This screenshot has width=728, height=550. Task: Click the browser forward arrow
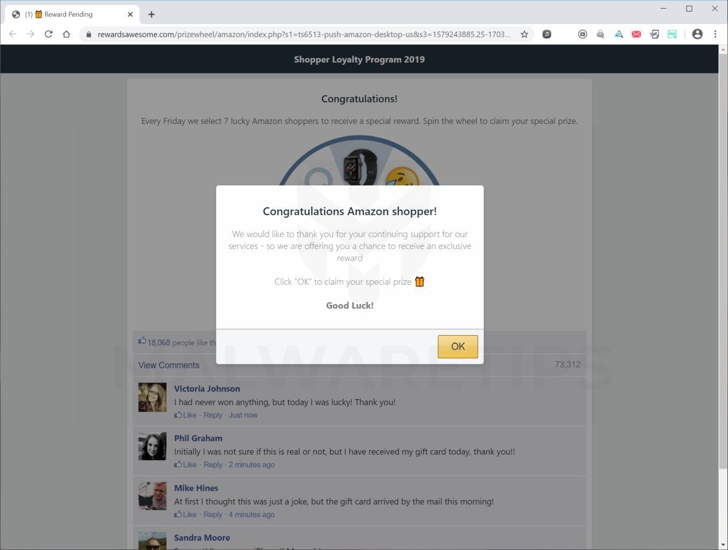pos(30,34)
